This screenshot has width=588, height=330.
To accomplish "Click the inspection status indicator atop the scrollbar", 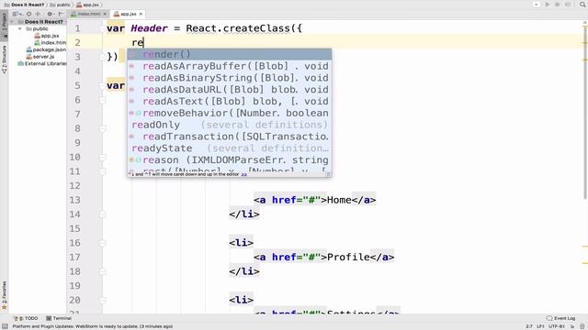I will pos(585,23).
